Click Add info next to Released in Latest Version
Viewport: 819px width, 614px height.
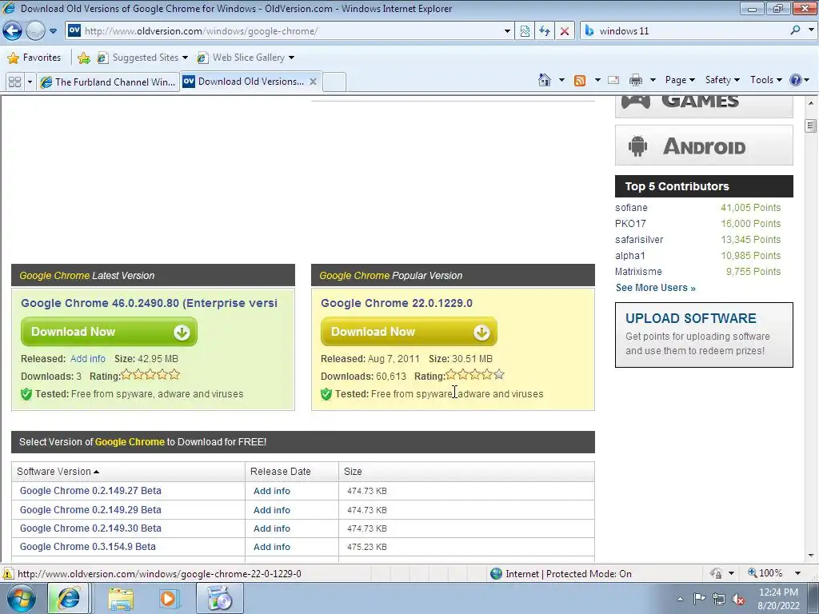click(88, 359)
